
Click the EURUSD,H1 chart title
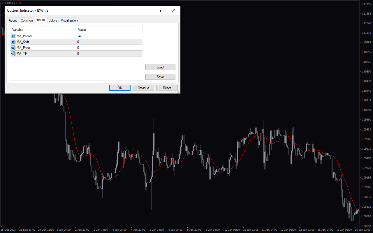[x=13, y=3]
